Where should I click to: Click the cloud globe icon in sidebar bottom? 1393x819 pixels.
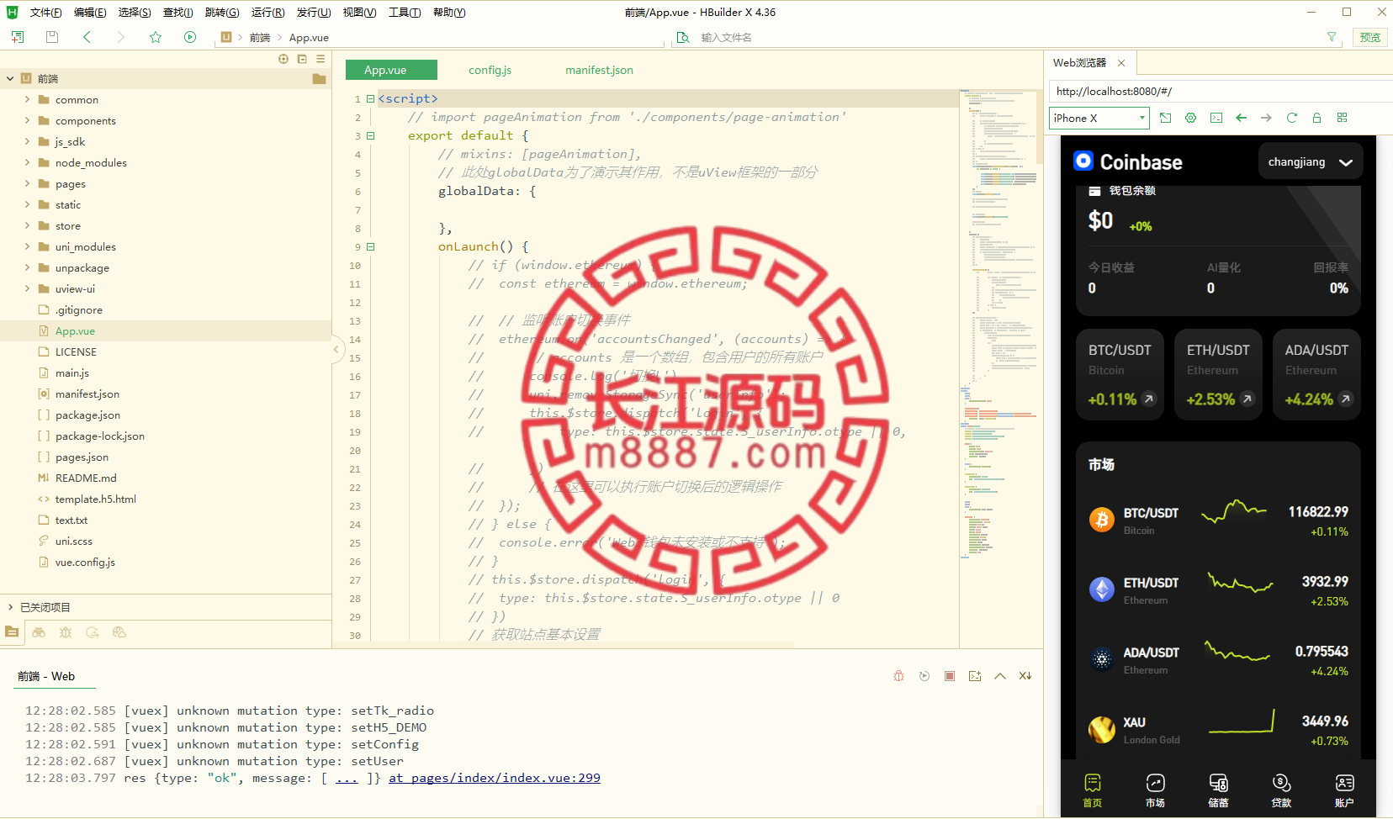(x=119, y=632)
